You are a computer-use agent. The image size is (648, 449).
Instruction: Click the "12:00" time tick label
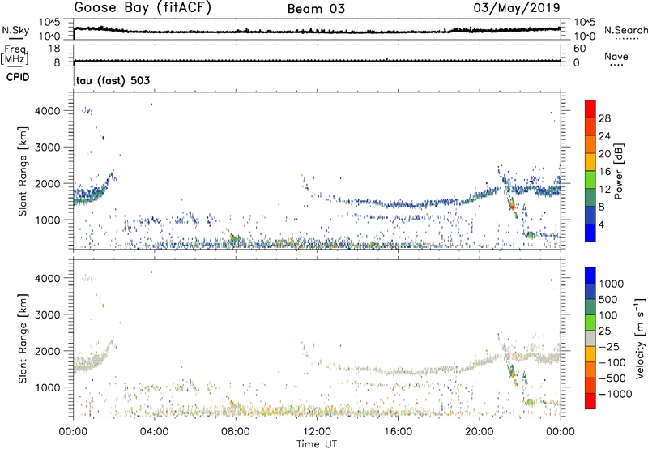tap(317, 432)
